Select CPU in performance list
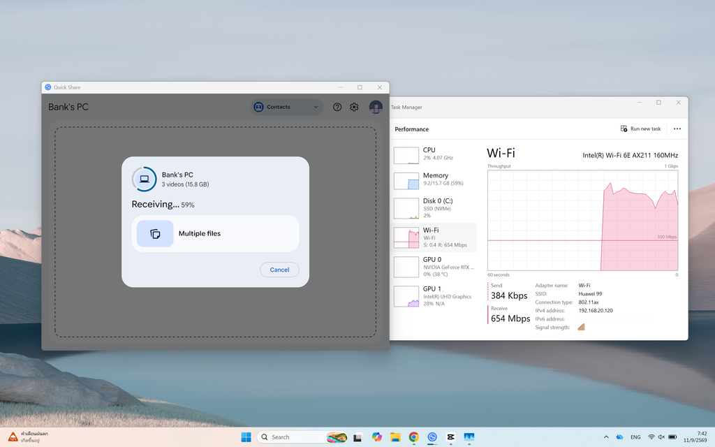 pyautogui.click(x=434, y=154)
